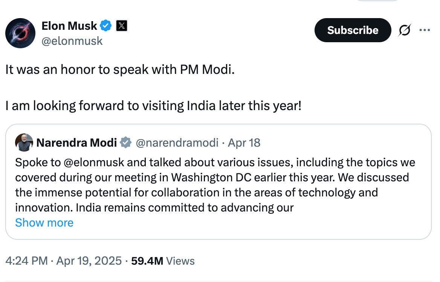Open the Elon Musk display name link
Image resolution: width=440 pixels, height=282 pixels.
click(x=69, y=26)
